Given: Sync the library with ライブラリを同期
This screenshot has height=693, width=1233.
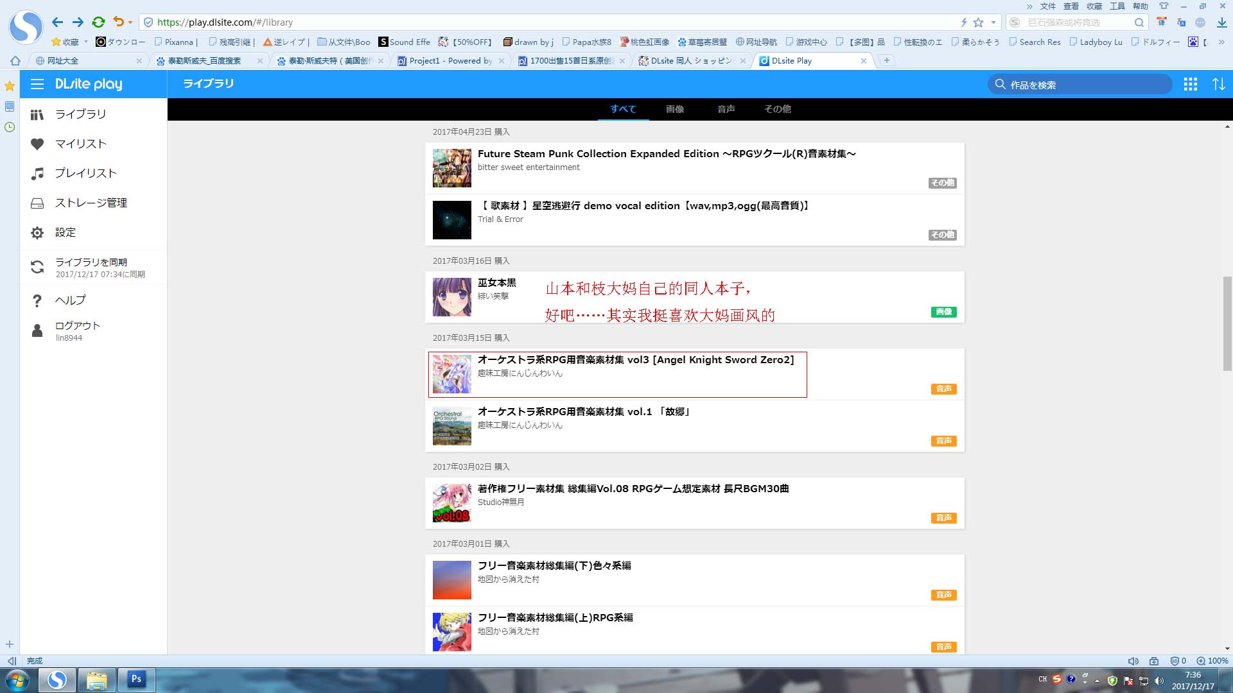Looking at the screenshot, I should click(93, 267).
